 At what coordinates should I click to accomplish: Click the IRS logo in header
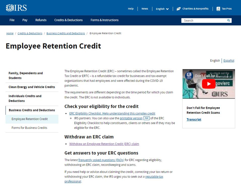click(16, 8)
